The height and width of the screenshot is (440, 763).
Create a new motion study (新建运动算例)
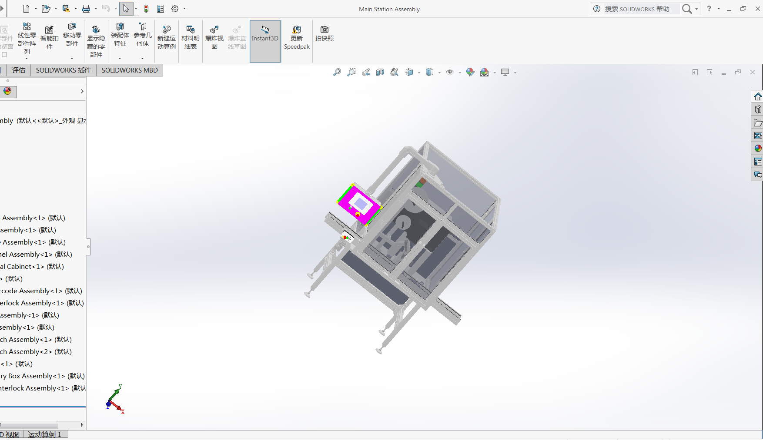(167, 37)
